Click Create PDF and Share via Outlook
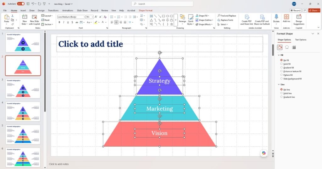The image size is (322, 169). click(262, 20)
